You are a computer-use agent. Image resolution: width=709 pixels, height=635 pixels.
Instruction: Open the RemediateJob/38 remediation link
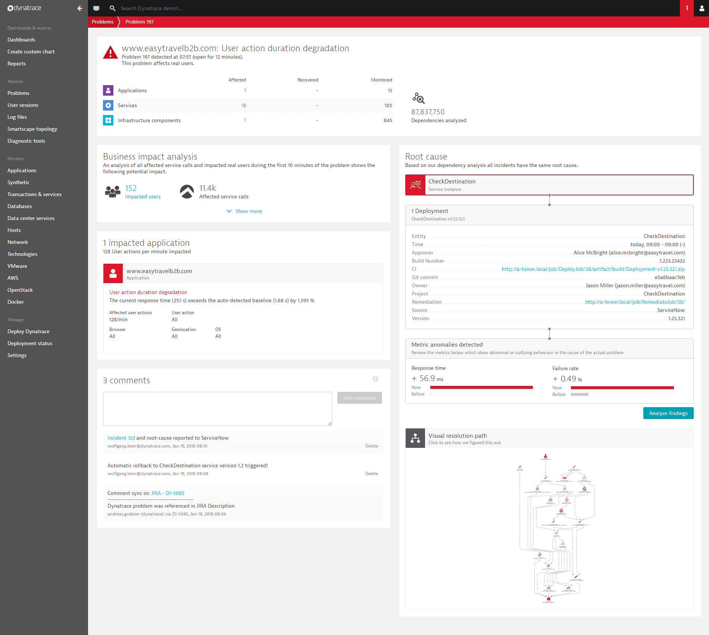(x=635, y=302)
